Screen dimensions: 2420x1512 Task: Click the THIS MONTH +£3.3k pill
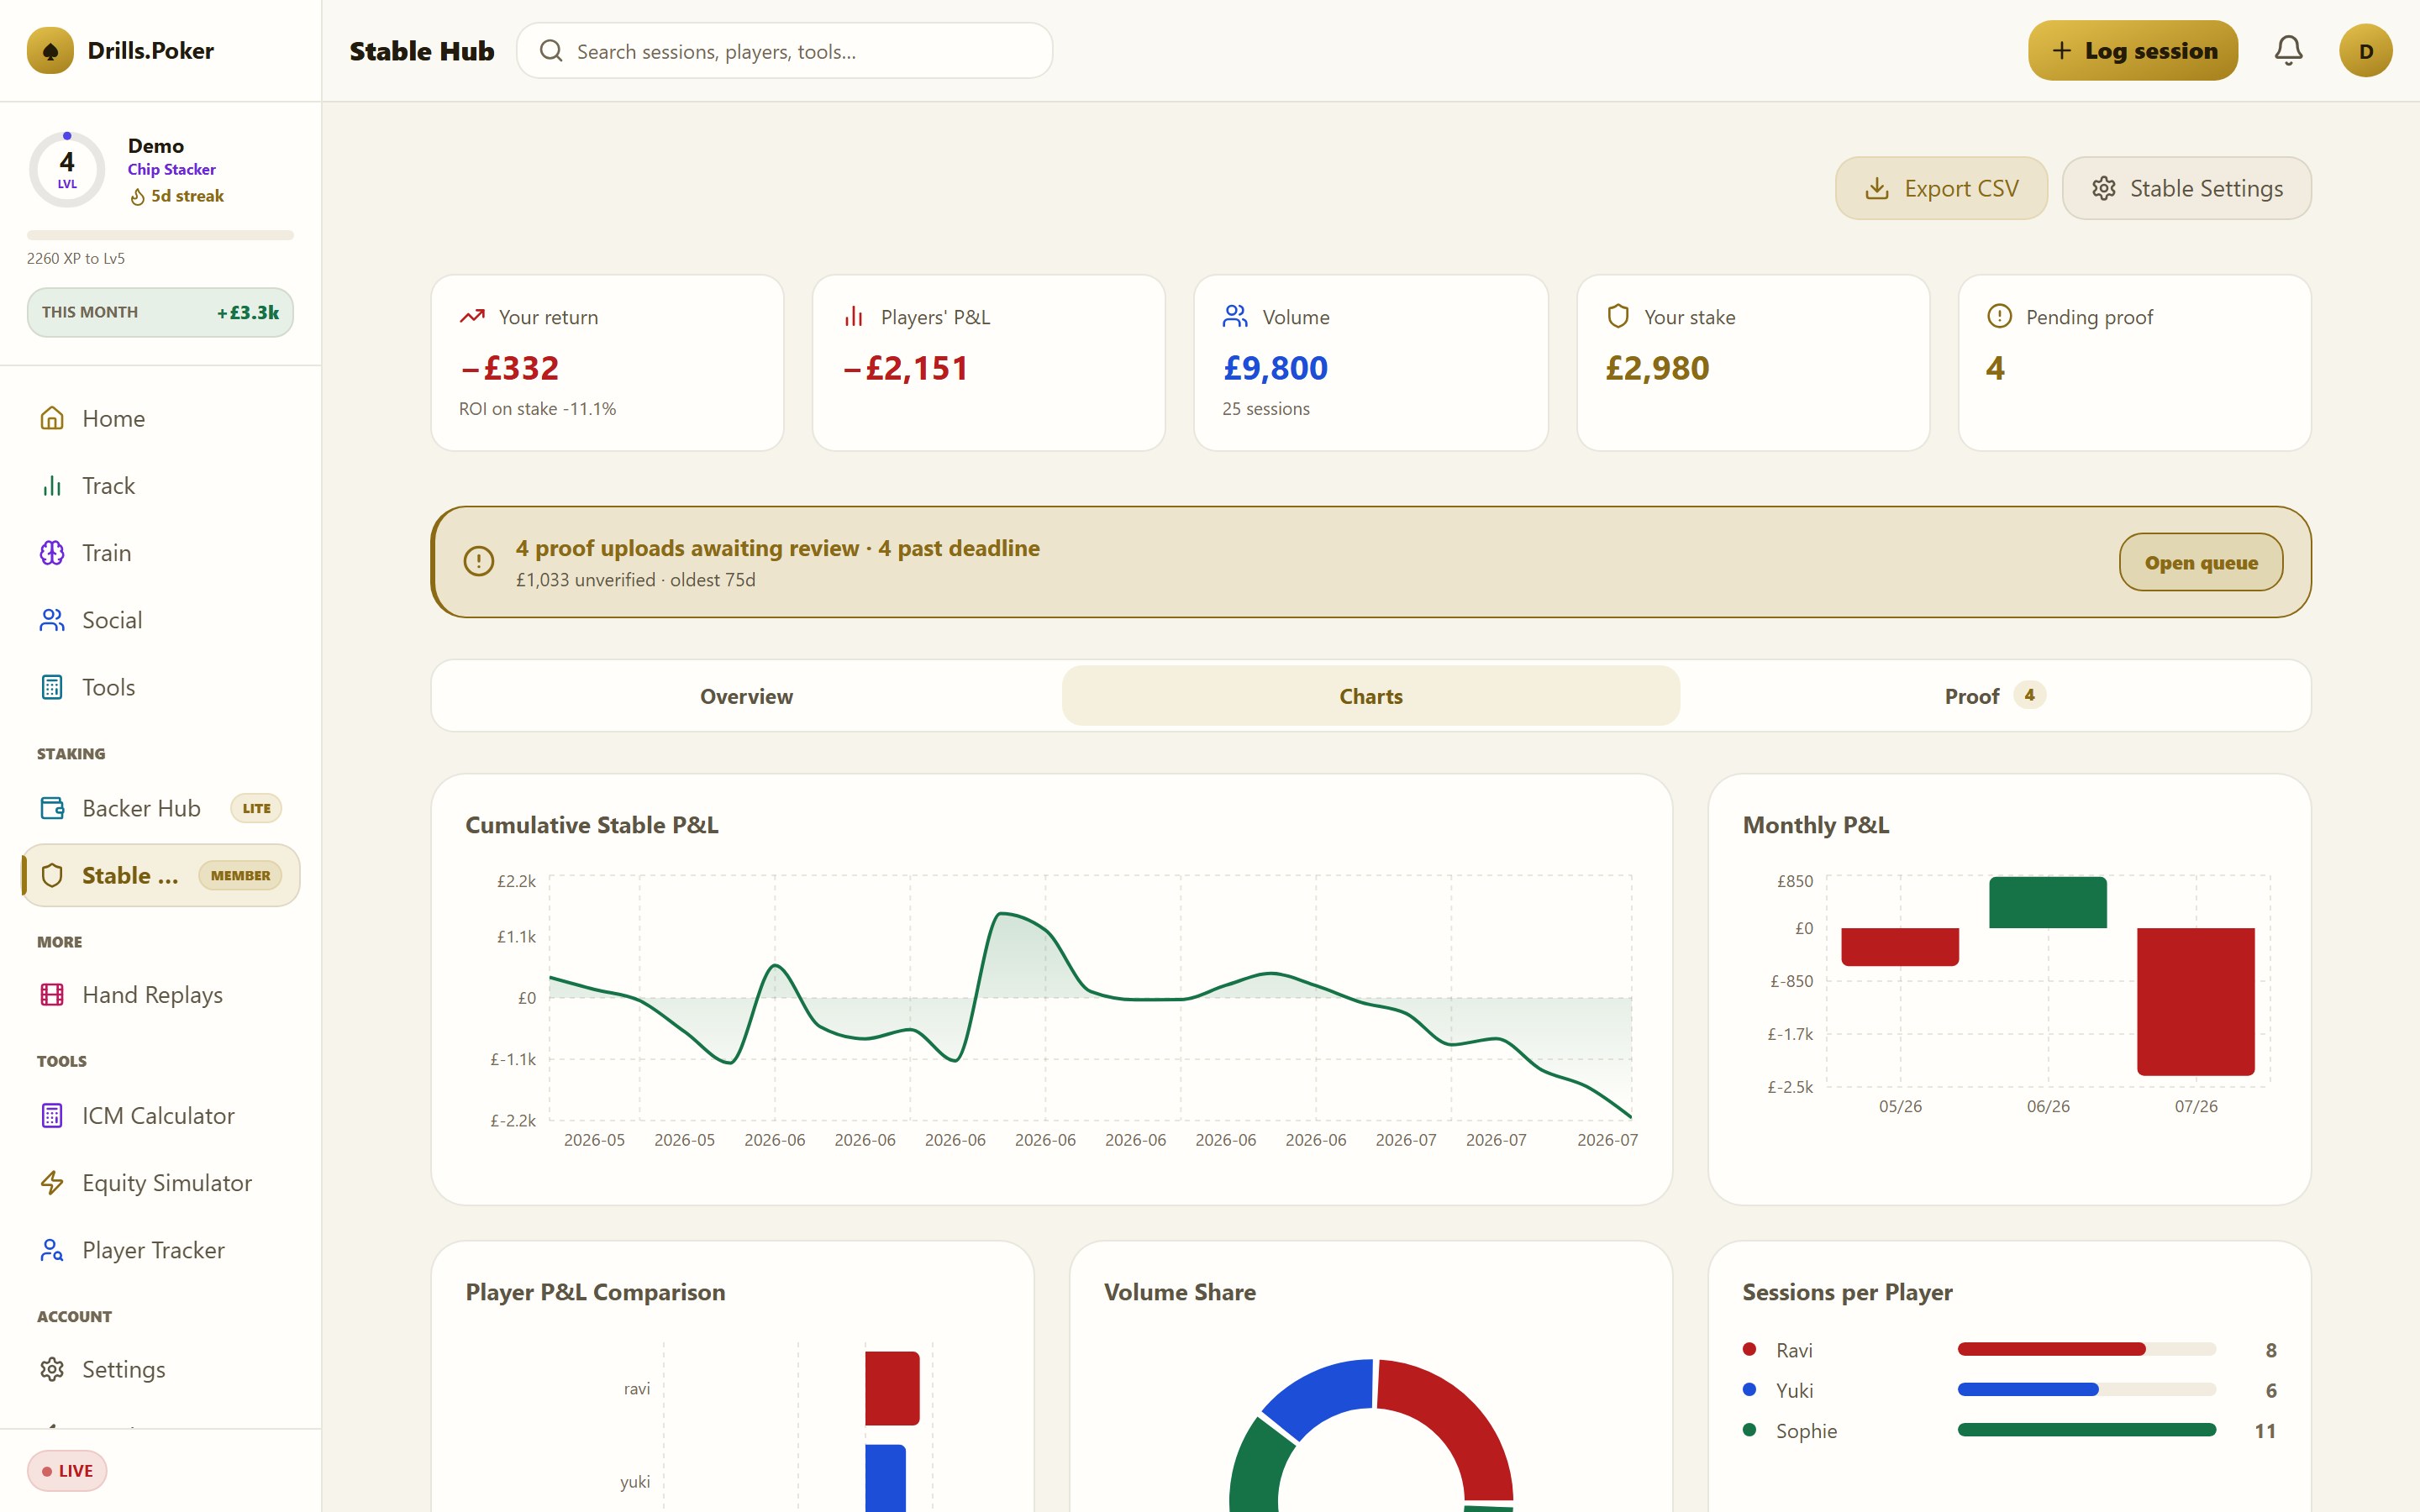pyautogui.click(x=160, y=312)
